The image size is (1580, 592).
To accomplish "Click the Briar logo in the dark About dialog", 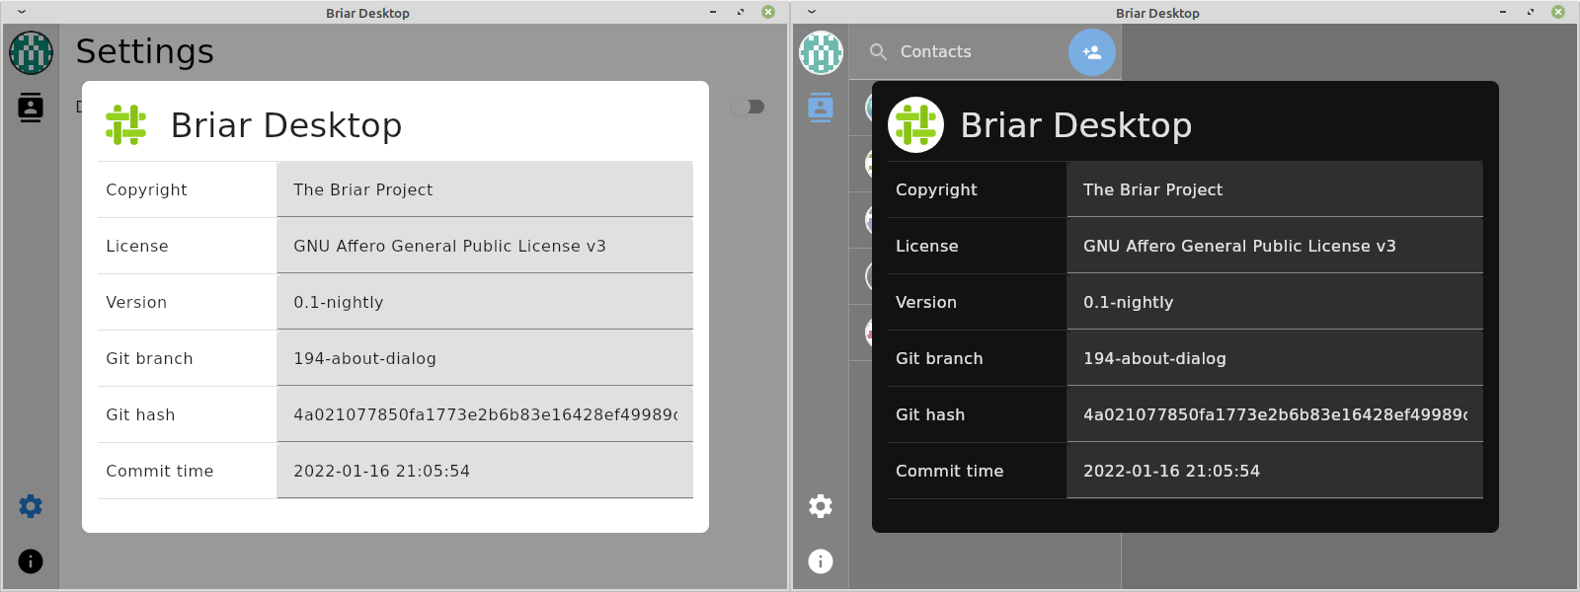I will [915, 125].
